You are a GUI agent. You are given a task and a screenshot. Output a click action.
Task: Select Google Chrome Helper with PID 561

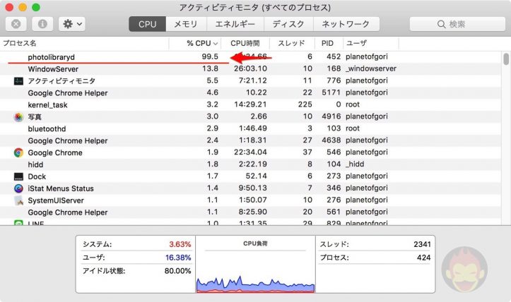point(250,212)
